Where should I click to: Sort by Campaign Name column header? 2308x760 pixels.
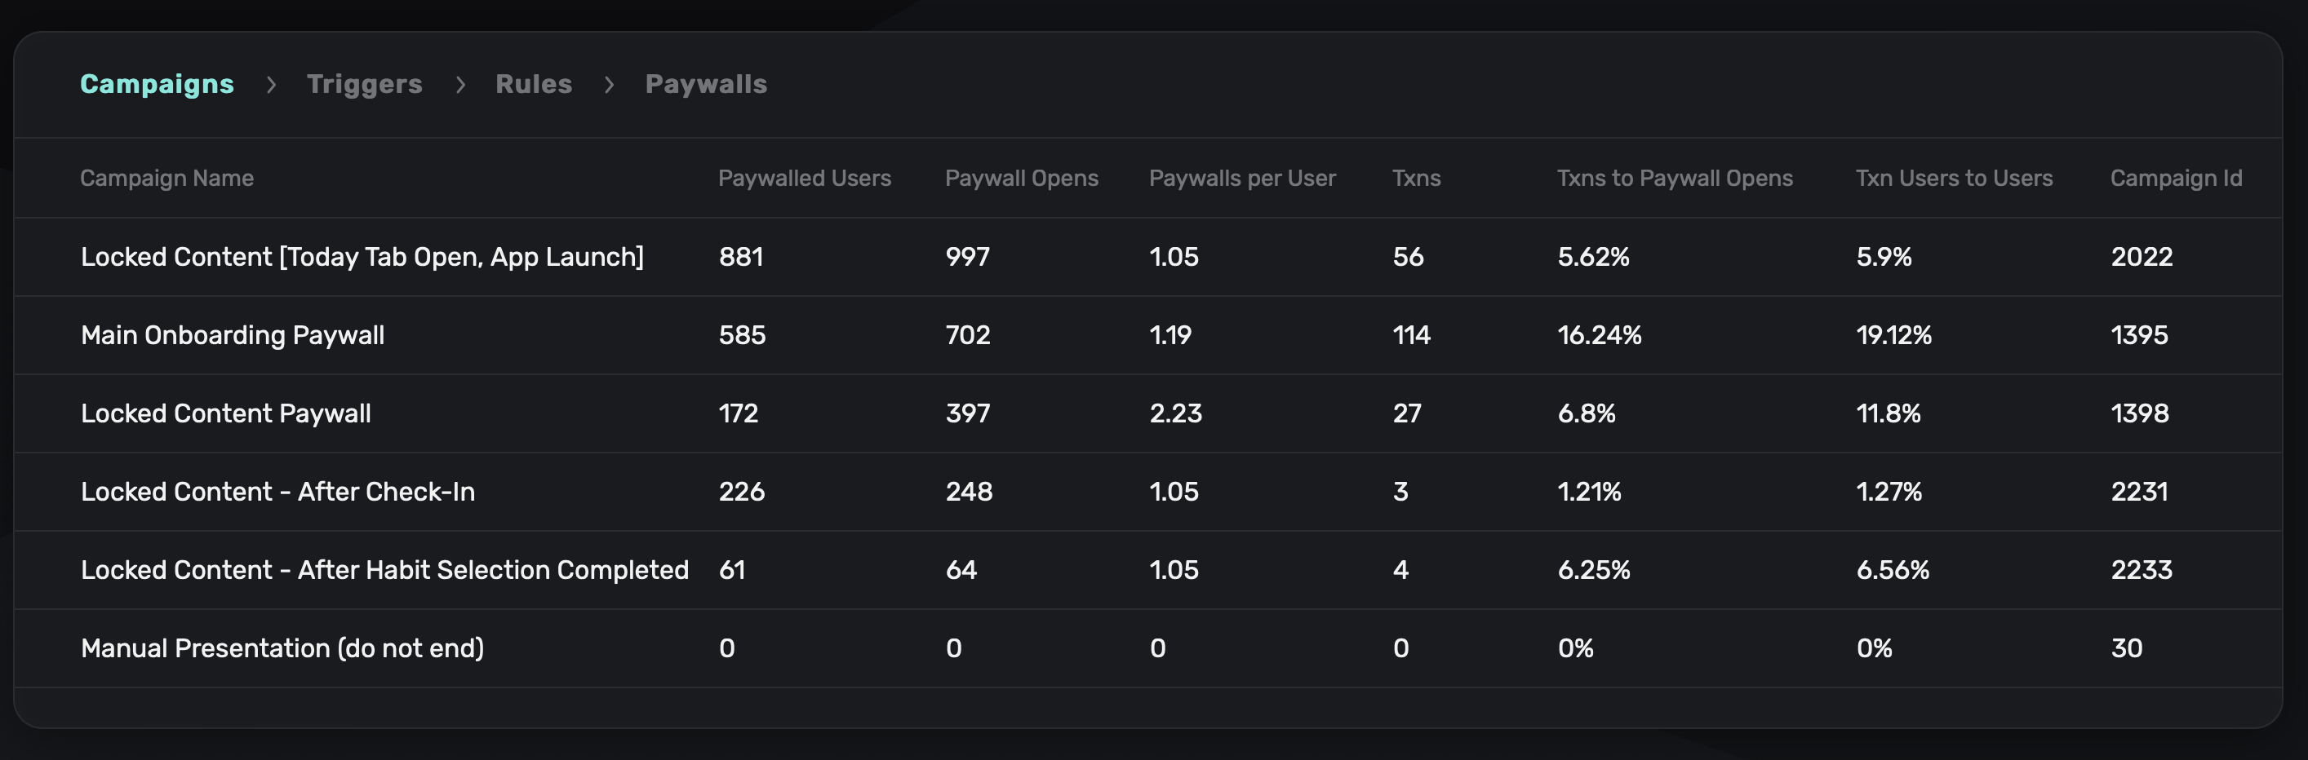tap(166, 178)
